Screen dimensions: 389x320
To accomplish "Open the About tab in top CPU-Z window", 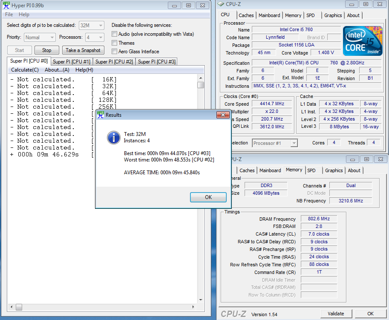I will [x=353, y=15].
